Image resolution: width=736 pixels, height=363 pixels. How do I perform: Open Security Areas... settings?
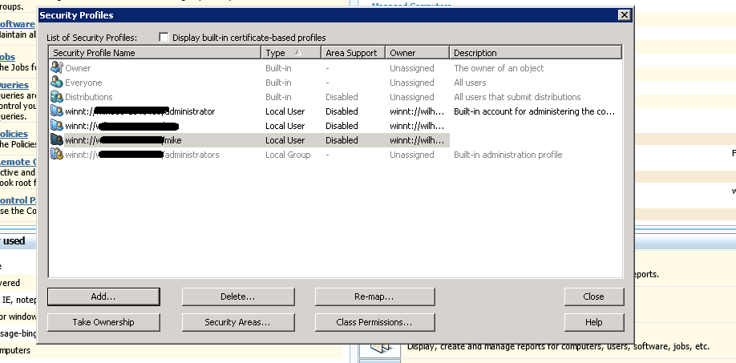tap(237, 322)
